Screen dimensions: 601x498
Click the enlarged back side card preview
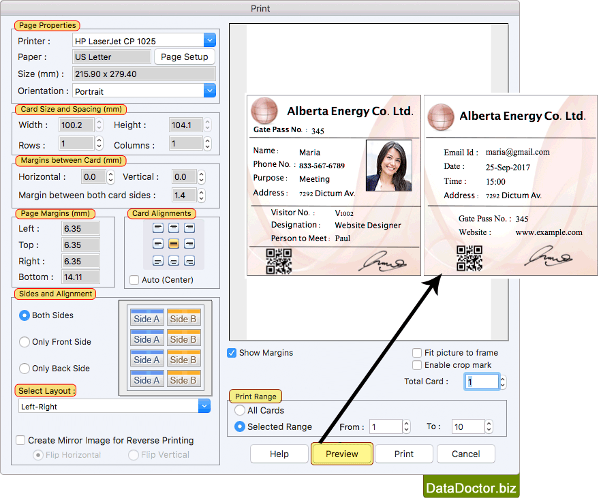coord(510,185)
